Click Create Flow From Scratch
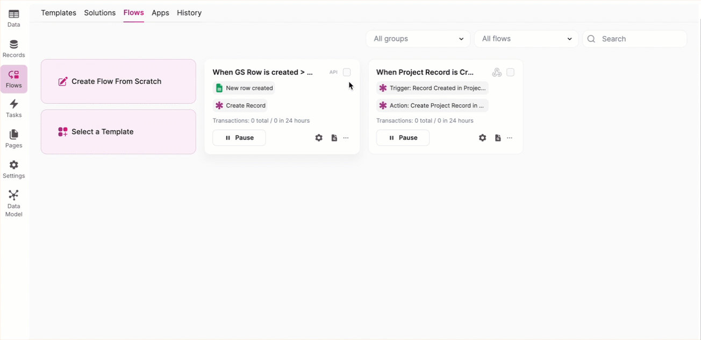Image resolution: width=701 pixels, height=340 pixels. click(x=118, y=81)
